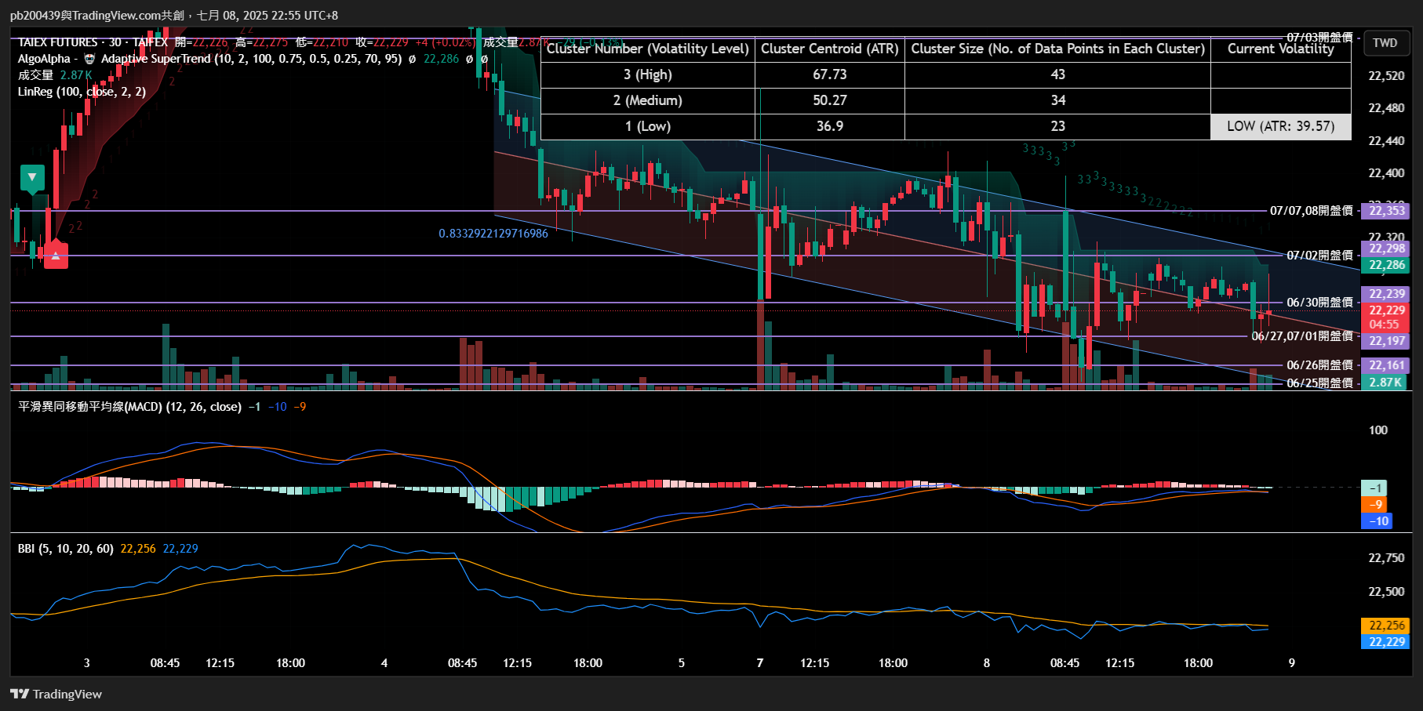Select the TAIEX FUTURES symbol title
Screen dimensions: 1423x711
coord(60,42)
